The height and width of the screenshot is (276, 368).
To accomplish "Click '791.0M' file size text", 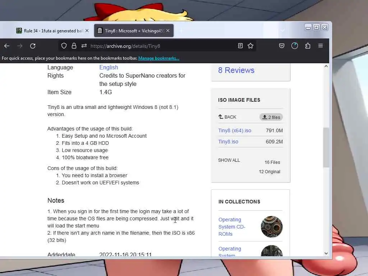I will coord(274,130).
